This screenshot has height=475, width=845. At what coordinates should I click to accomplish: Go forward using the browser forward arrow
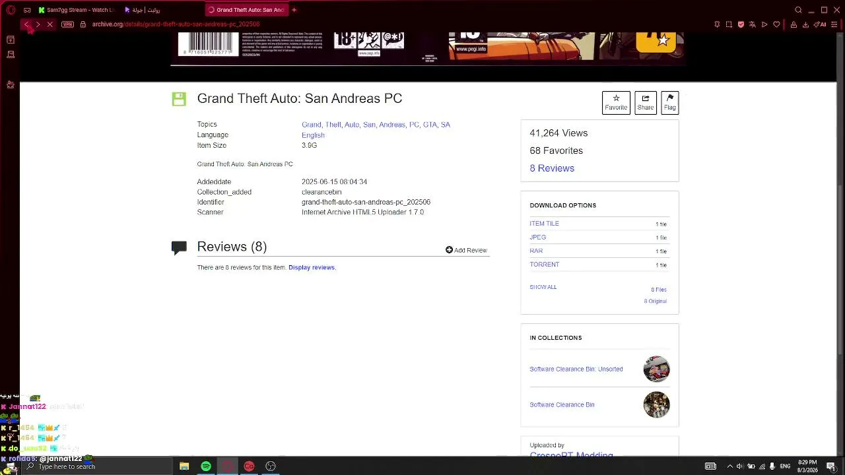tap(38, 24)
